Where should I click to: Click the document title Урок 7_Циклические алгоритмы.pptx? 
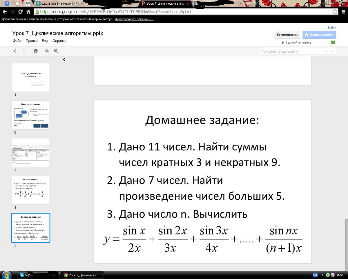(x=58, y=33)
